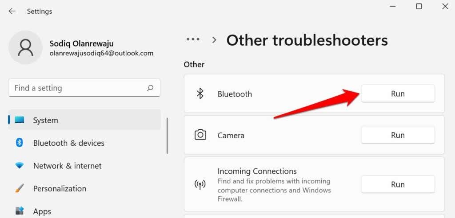
Task: Run the Camera troubleshooter
Action: [398, 135]
